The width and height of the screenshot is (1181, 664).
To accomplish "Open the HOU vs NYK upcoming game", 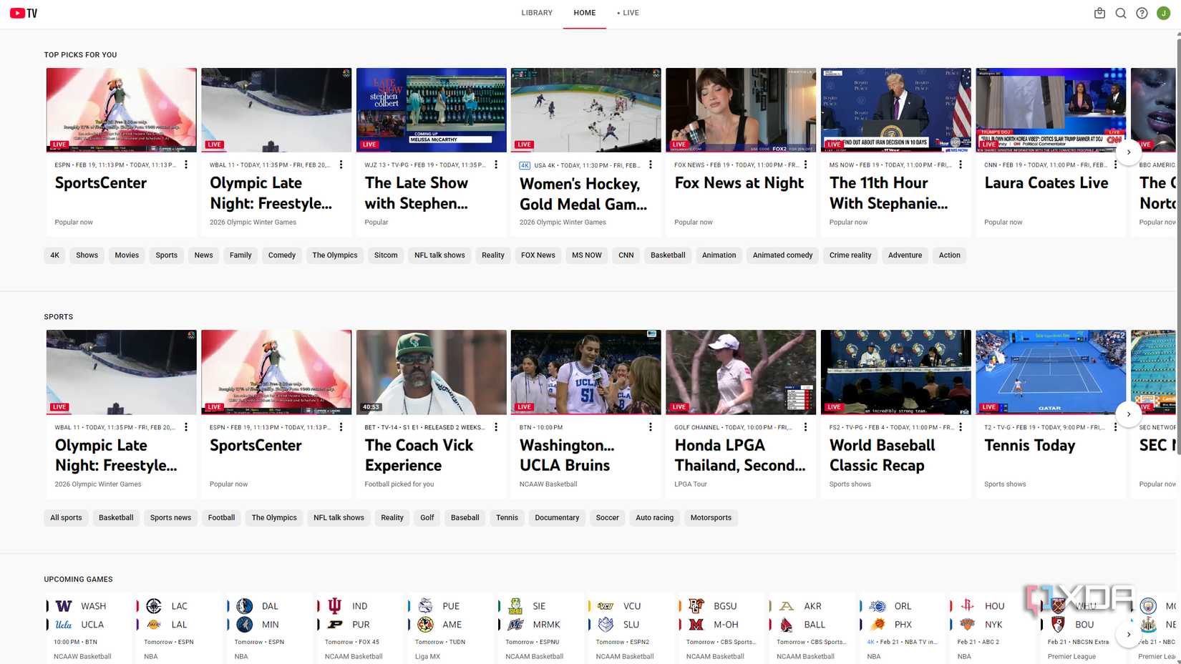I will [x=992, y=630].
